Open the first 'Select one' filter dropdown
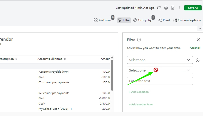The width and height of the screenshot is (203, 116). click(x=160, y=60)
